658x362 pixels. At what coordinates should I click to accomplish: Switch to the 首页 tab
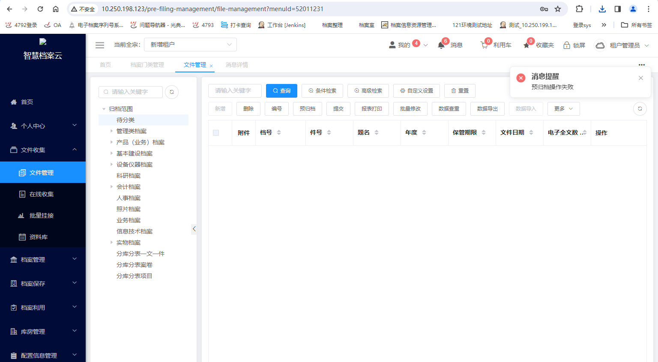(x=105, y=65)
